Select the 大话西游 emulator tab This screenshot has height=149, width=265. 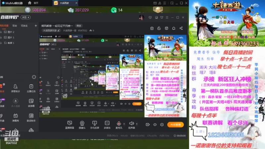(65, 3)
